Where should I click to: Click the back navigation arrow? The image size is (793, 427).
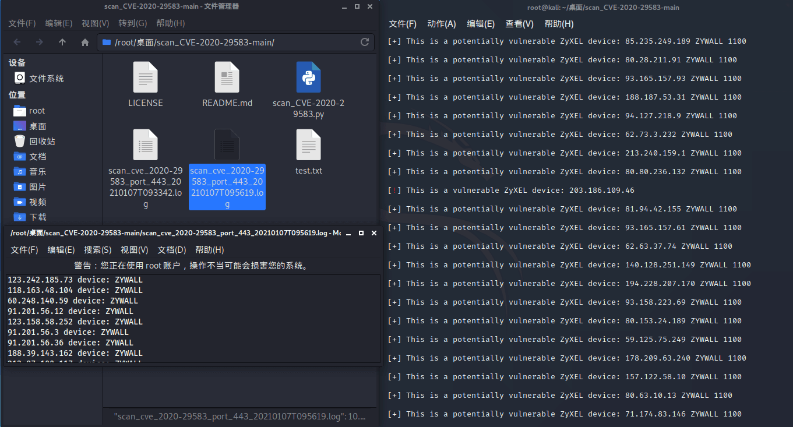(17, 43)
